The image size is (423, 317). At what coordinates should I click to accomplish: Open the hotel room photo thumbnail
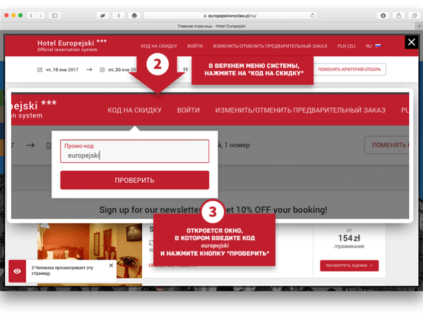(x=89, y=250)
